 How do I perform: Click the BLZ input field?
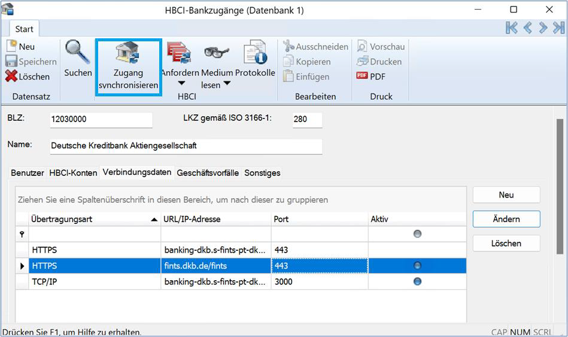coord(101,120)
